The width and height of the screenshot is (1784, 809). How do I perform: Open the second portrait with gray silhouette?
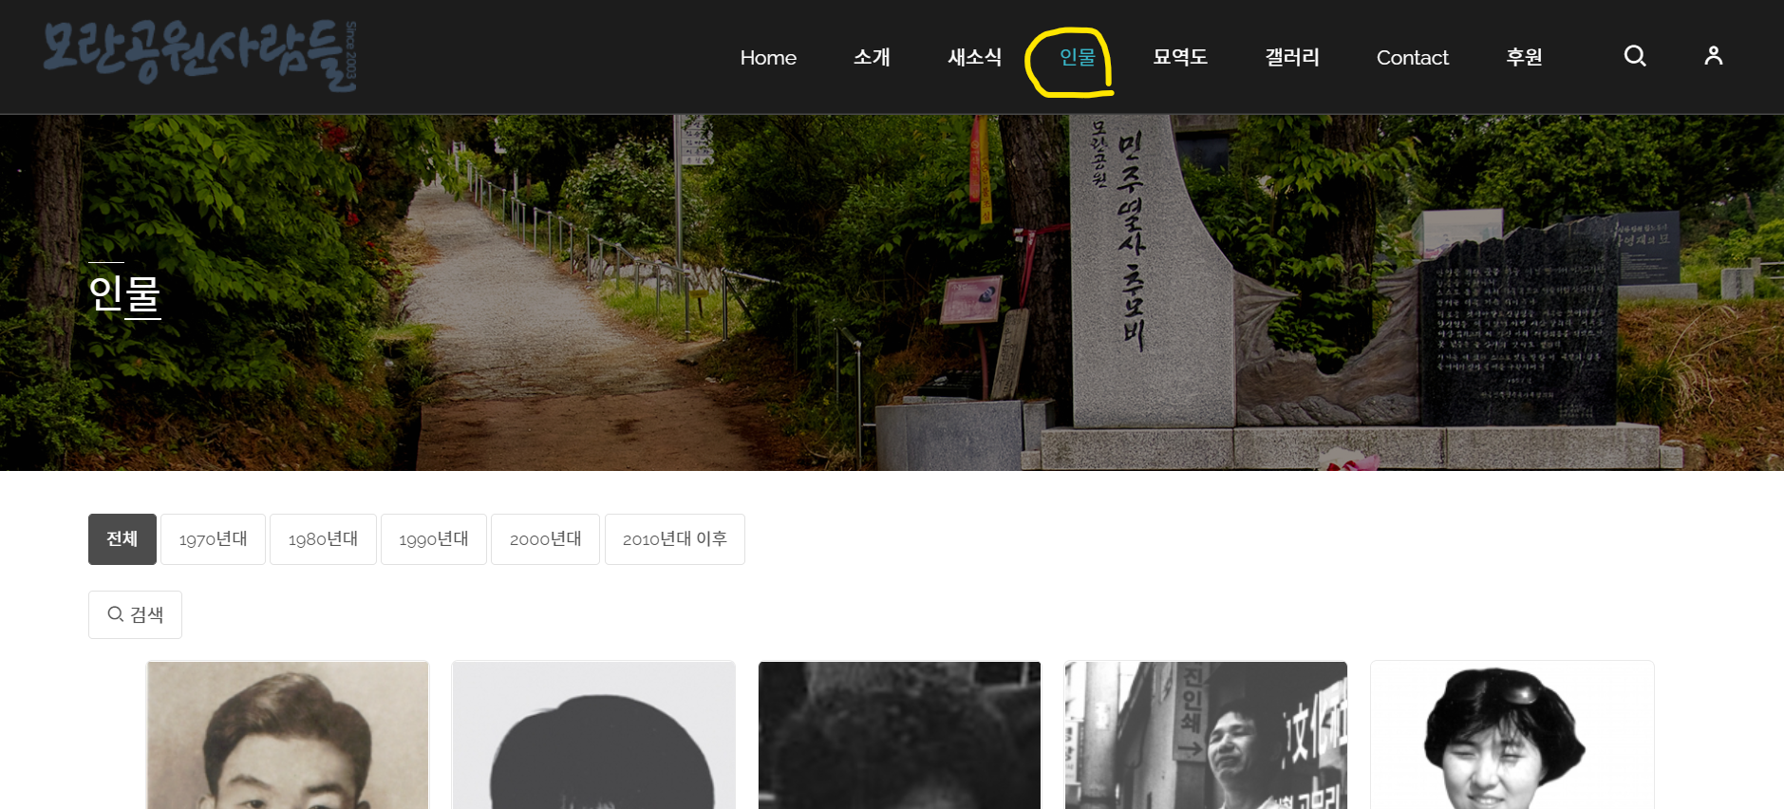point(593,735)
